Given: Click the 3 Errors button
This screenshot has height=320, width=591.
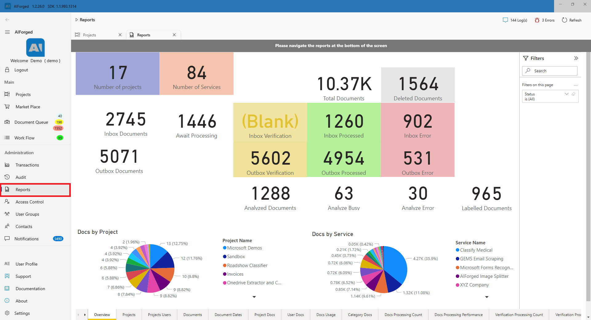Looking at the screenshot, I should [x=545, y=20].
